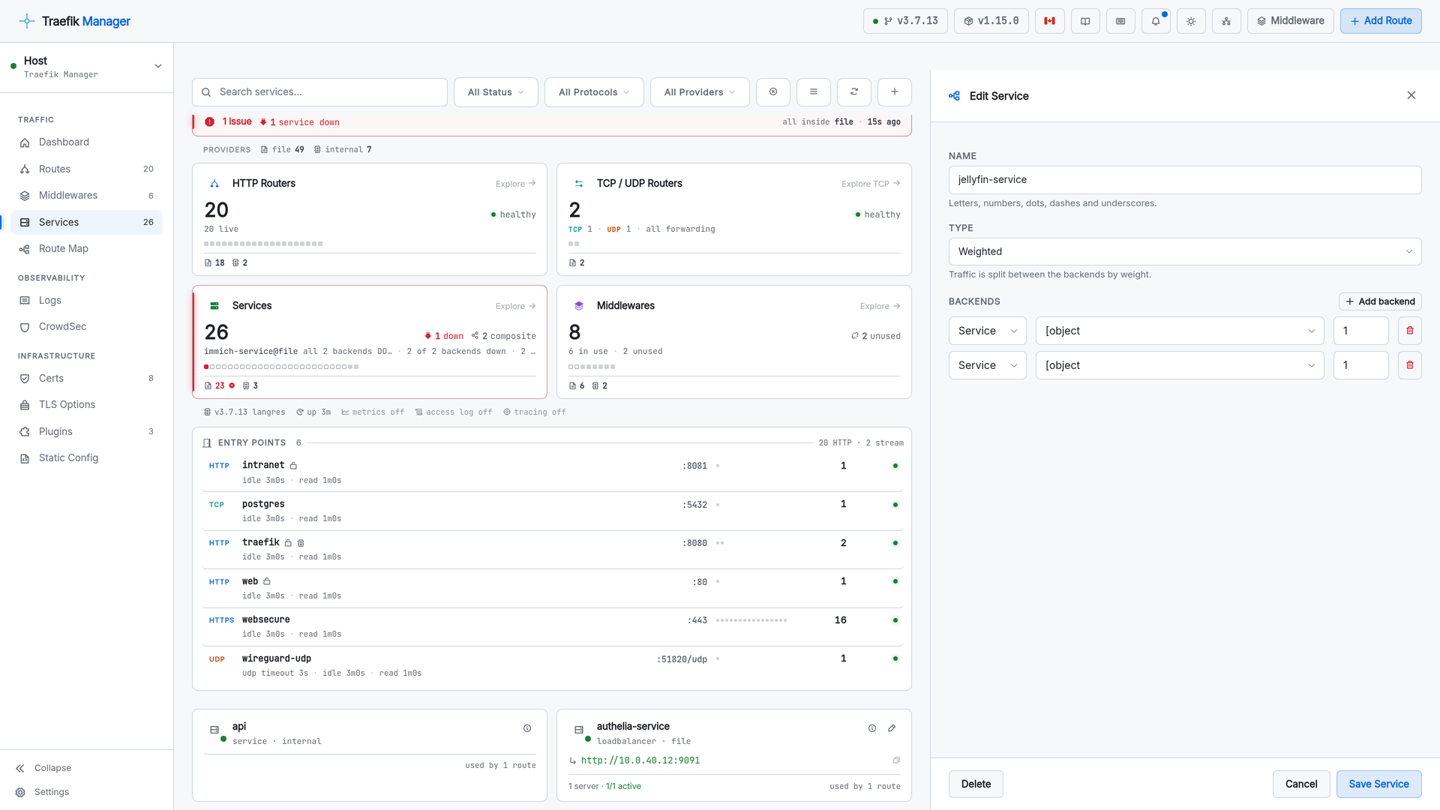
Task: Open Route Map in sidebar
Action: point(86,249)
